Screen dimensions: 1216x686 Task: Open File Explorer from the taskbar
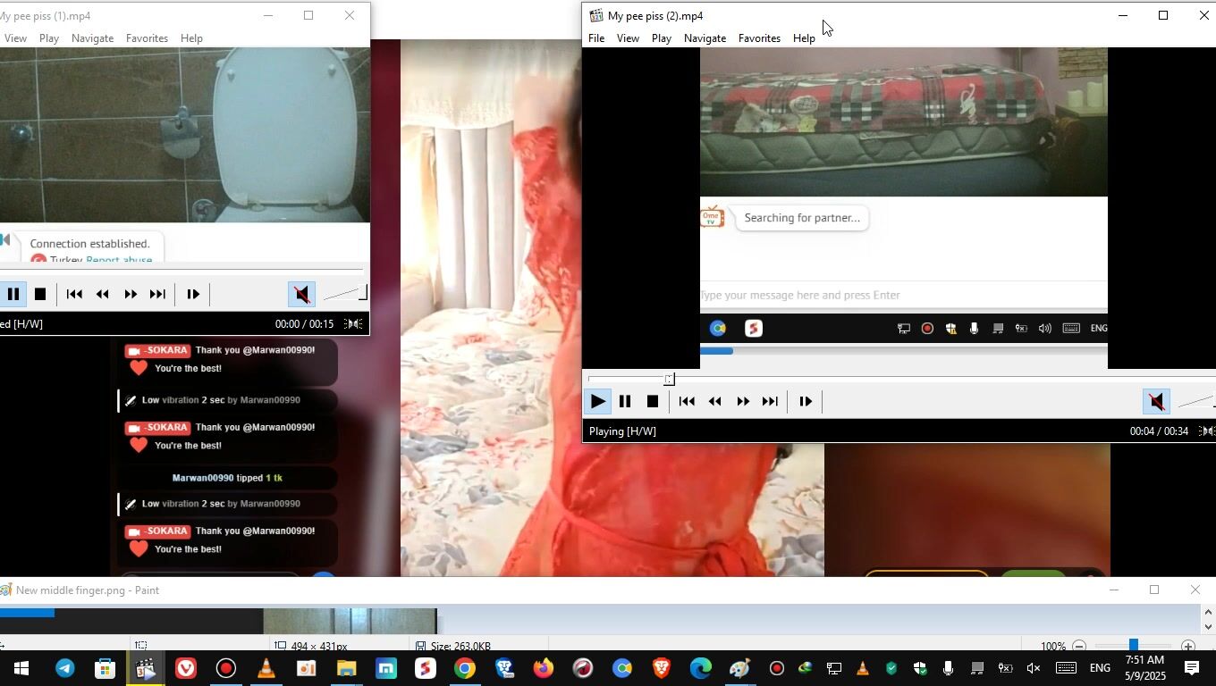[346, 668]
